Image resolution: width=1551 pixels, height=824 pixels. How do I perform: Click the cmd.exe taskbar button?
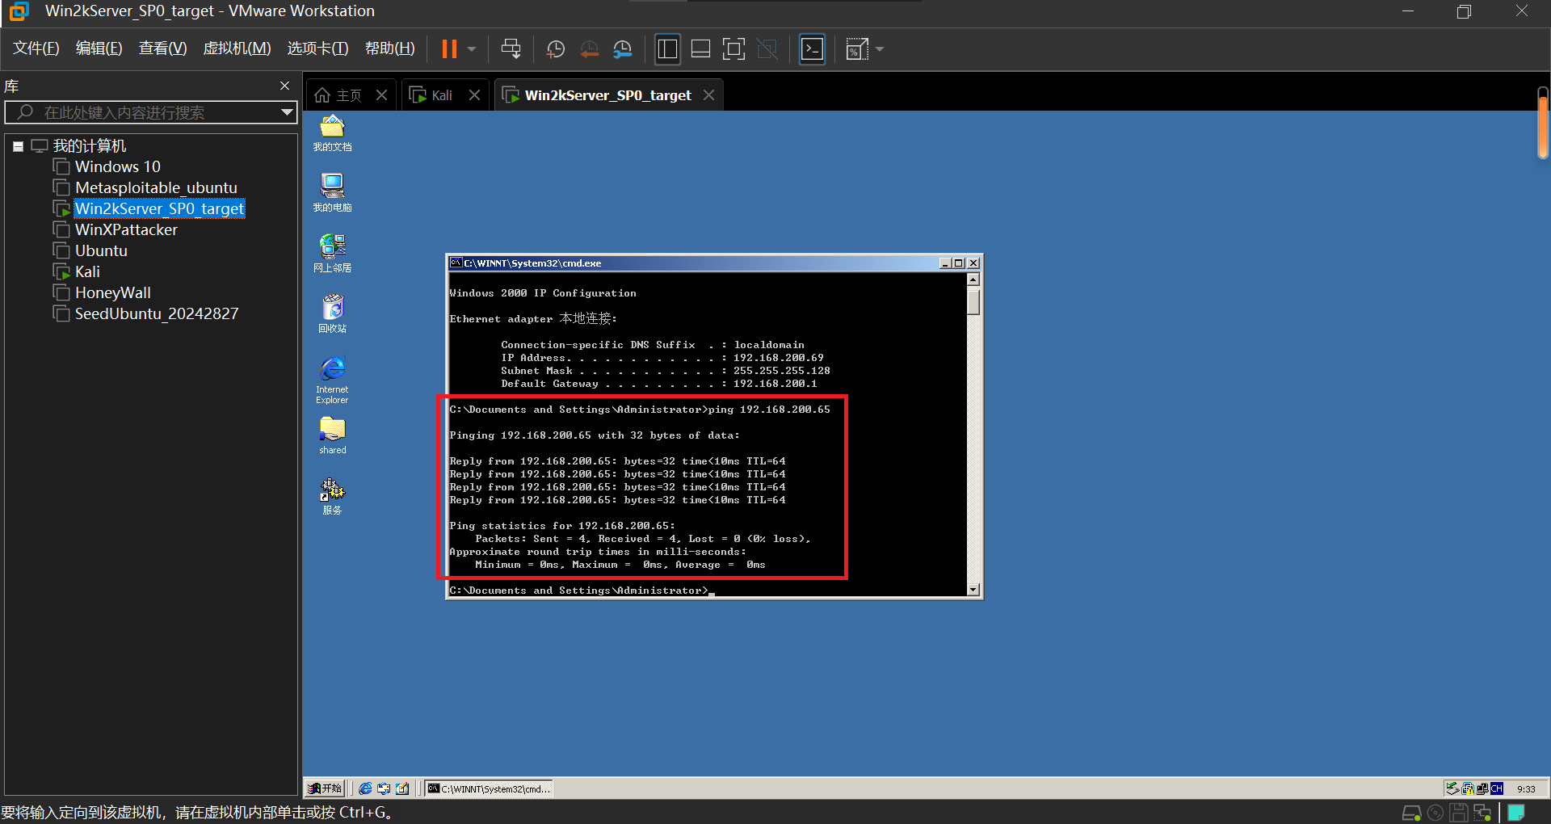[x=489, y=788]
